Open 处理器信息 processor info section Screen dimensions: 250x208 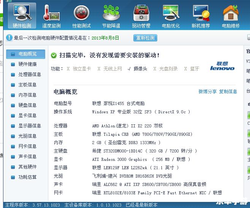[29, 75]
